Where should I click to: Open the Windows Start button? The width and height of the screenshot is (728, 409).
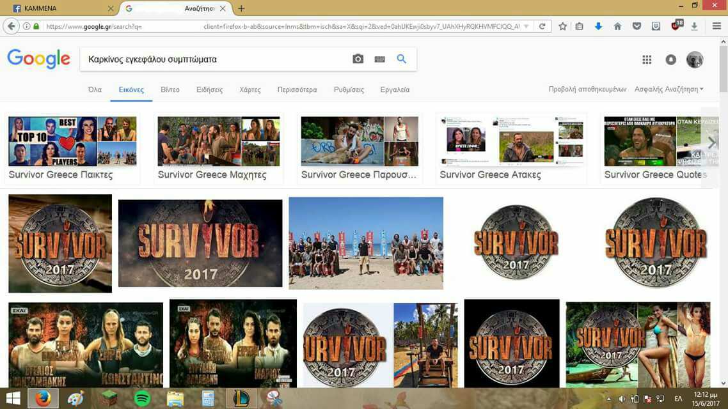click(13, 398)
